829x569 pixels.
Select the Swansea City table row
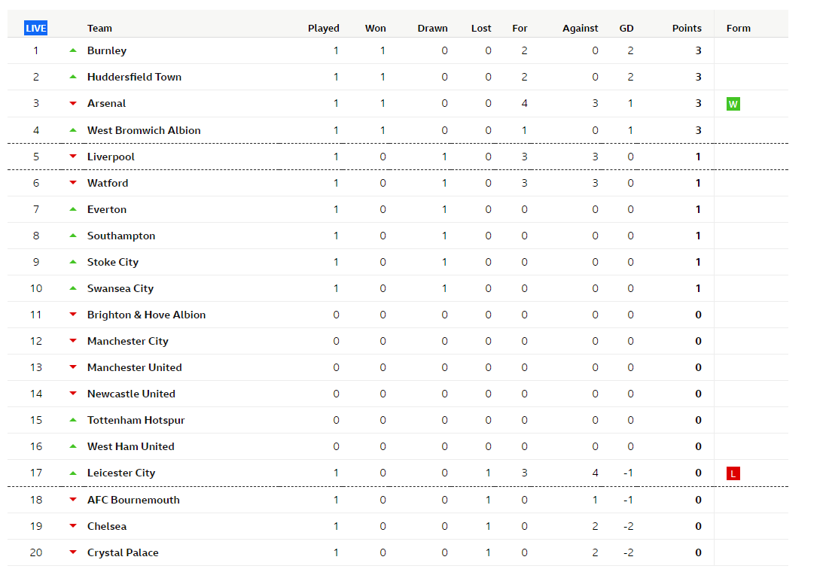pos(376,288)
